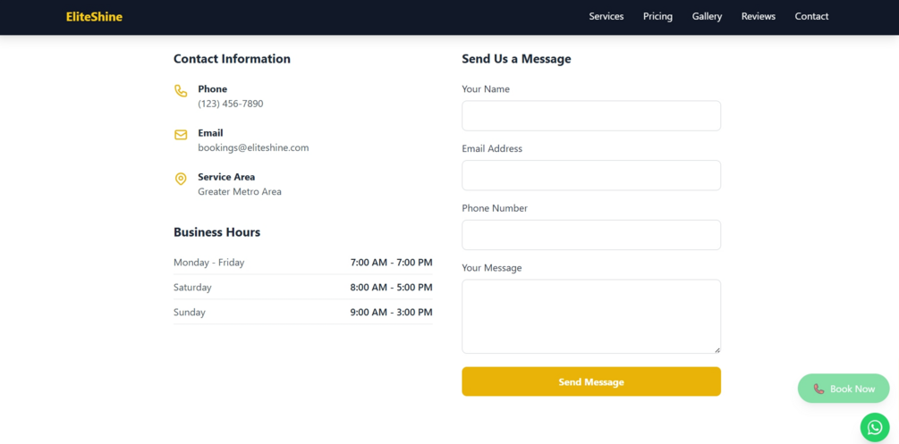Click the (123) 456-7890 phone number

pos(231,105)
